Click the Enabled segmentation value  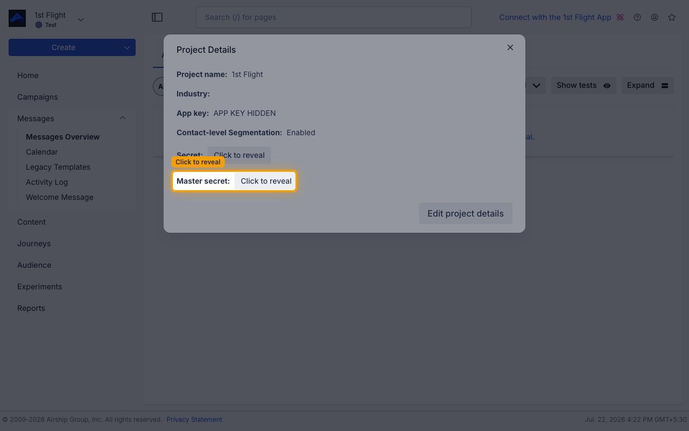pos(301,133)
